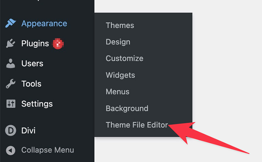Open the Appearance menu

click(44, 24)
